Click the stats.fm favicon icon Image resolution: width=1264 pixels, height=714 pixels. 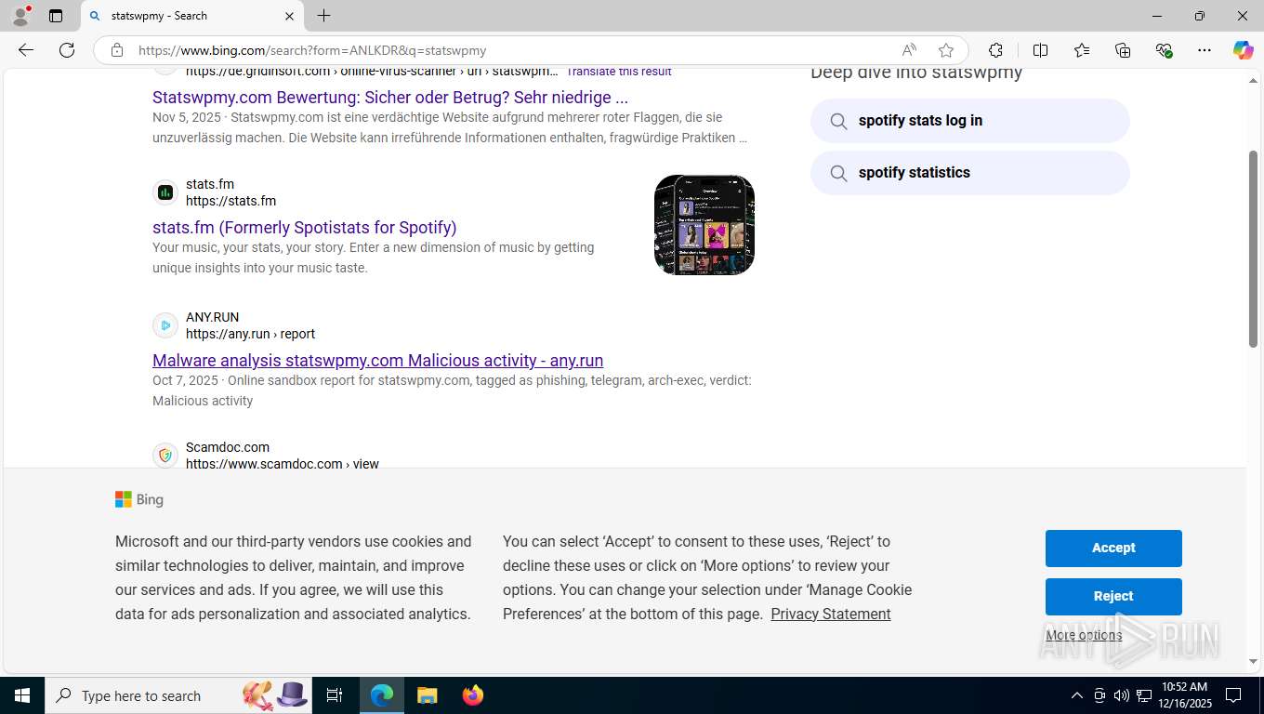(165, 192)
